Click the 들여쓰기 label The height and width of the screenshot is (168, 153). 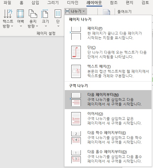(x=124, y=12)
